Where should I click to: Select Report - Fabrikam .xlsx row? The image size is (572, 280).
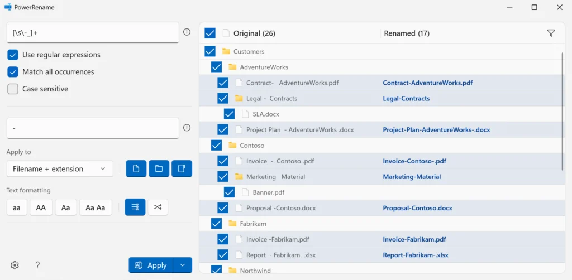(x=382, y=255)
